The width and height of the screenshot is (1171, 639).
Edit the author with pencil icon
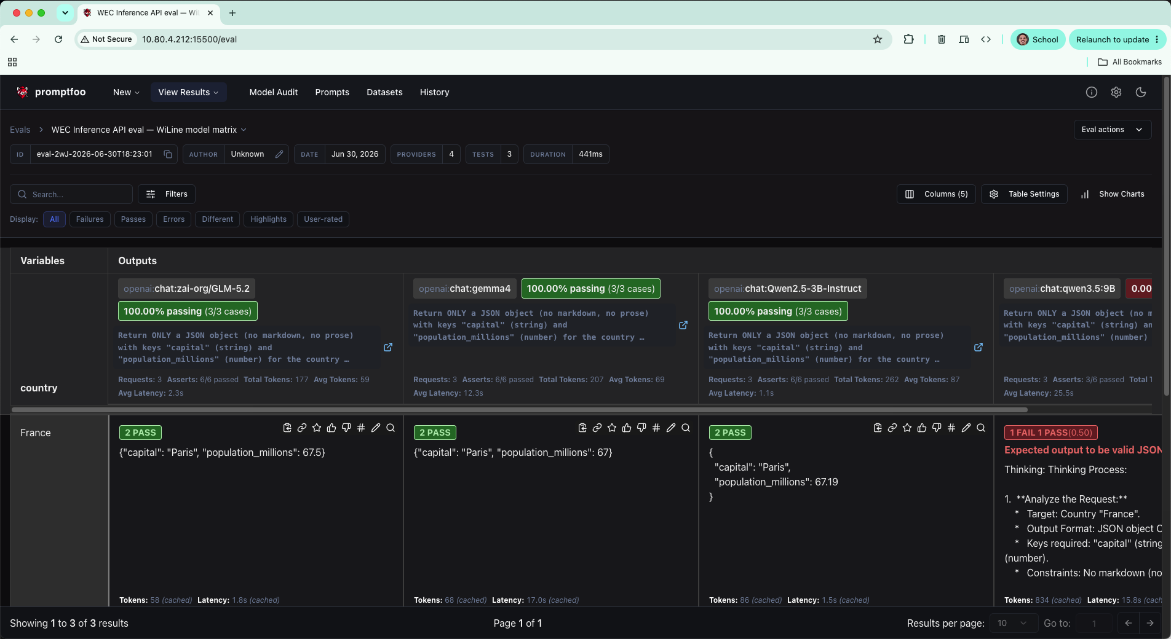point(279,154)
